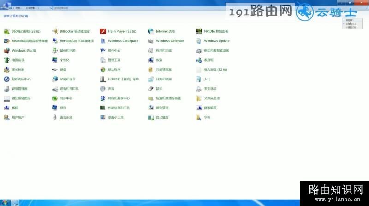Open 鼠标 settings
The height and width of the screenshot is (206, 369).
click(x=155, y=89)
